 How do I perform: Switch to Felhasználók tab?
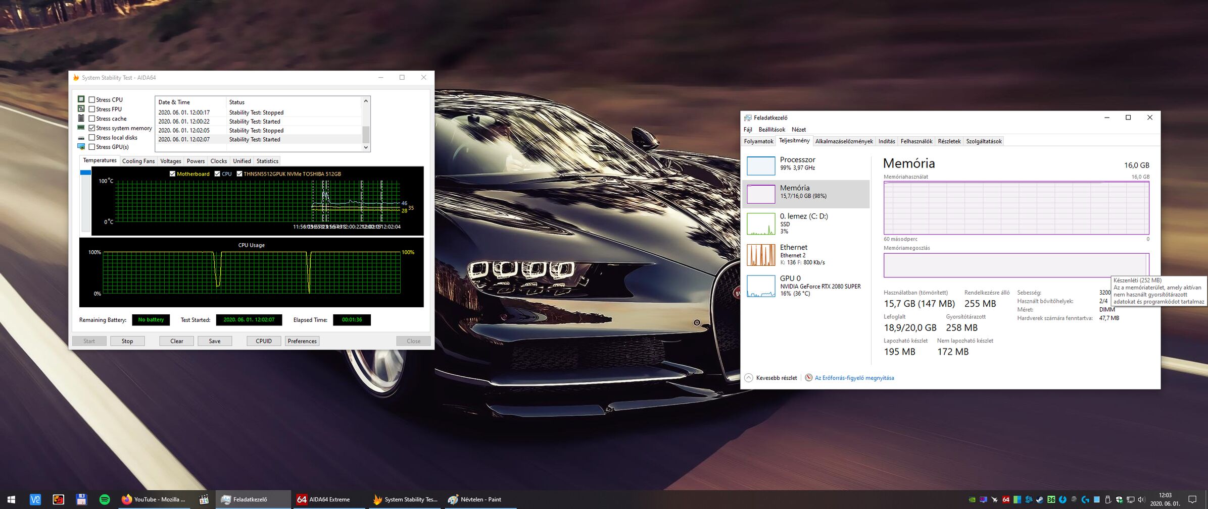916,141
